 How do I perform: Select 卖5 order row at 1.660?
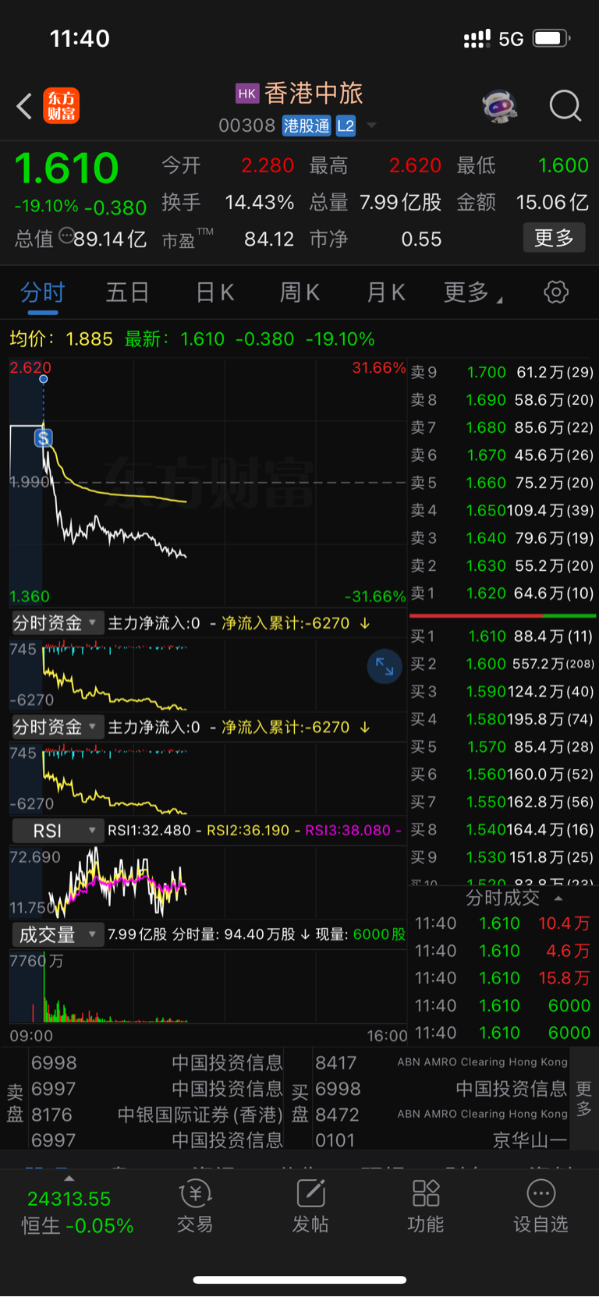[x=502, y=483]
